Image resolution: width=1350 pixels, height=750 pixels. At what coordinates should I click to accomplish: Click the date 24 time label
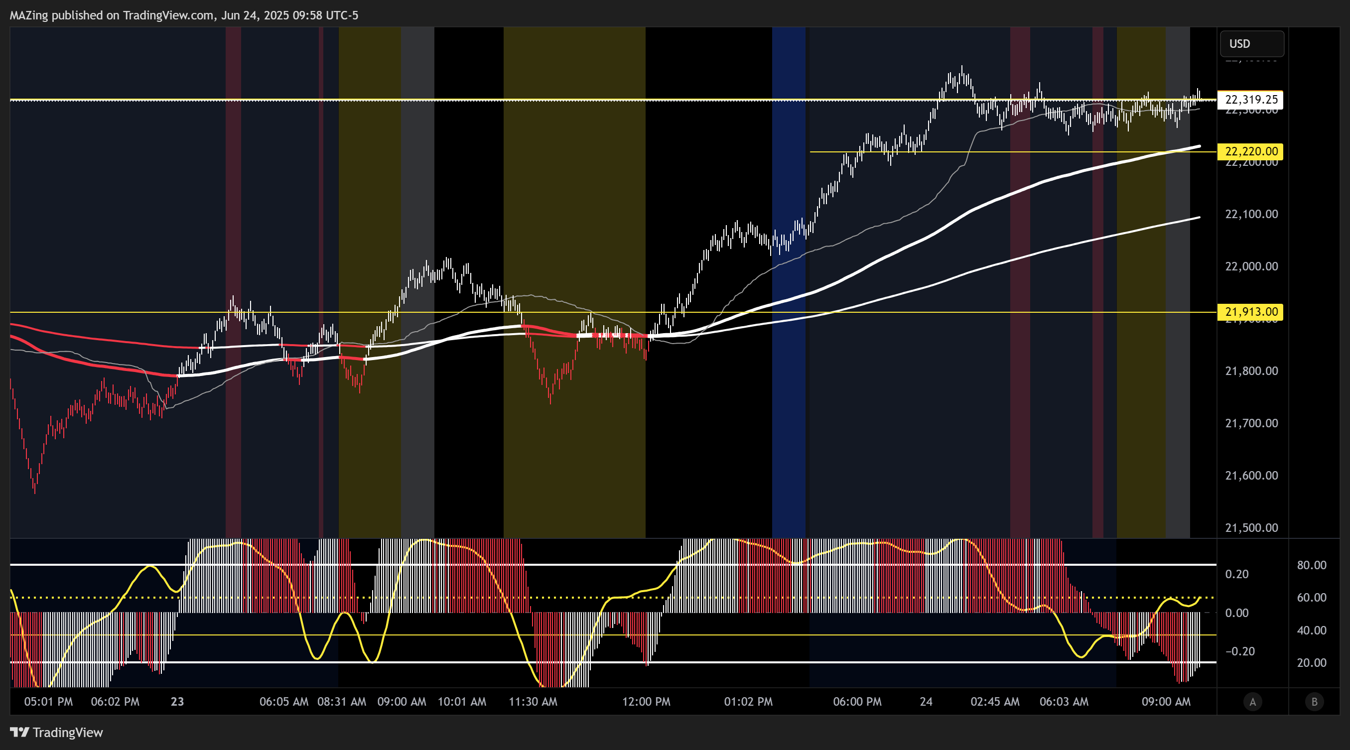(x=926, y=702)
